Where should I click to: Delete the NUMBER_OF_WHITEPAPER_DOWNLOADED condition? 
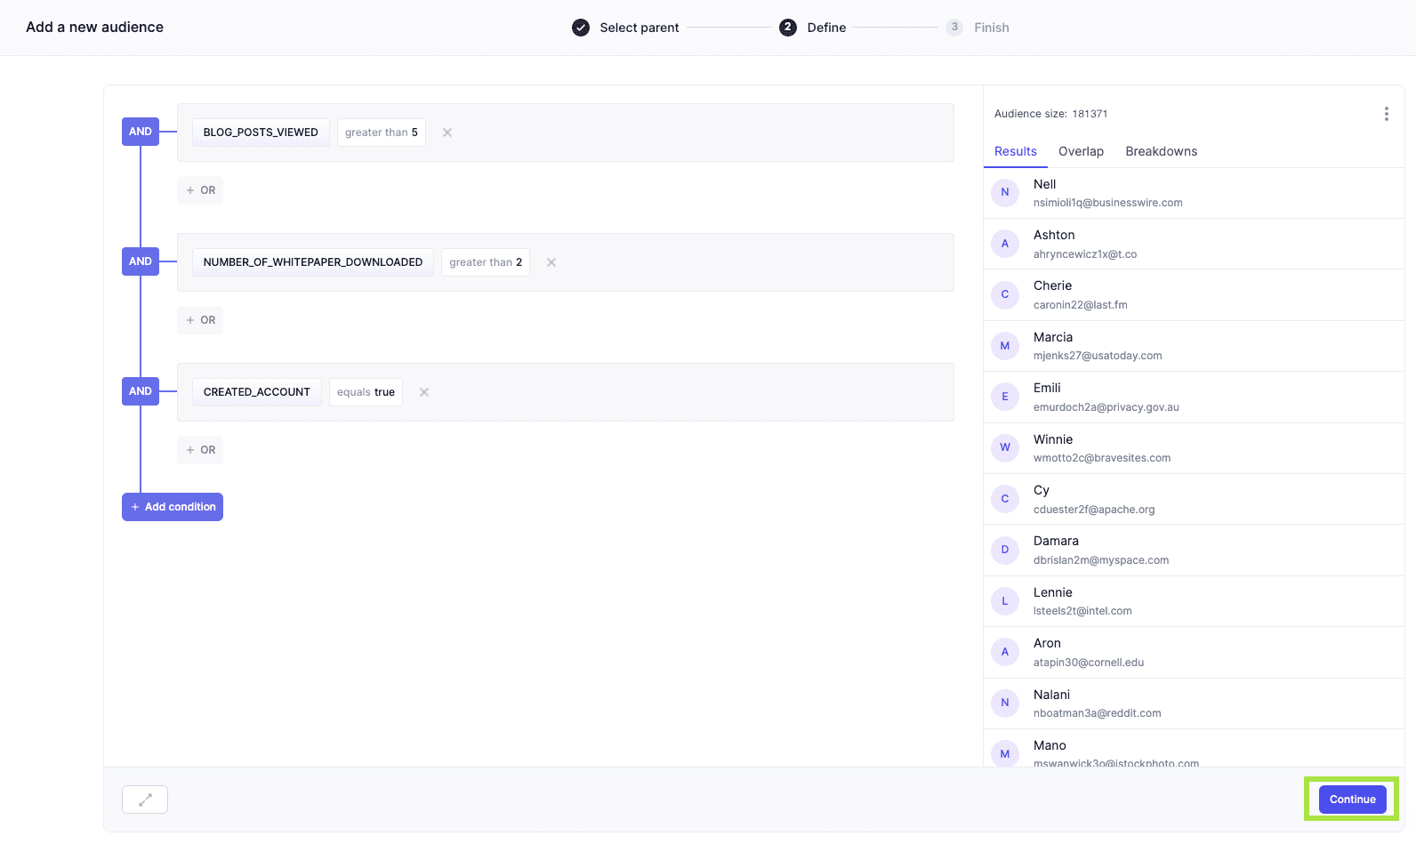551,262
